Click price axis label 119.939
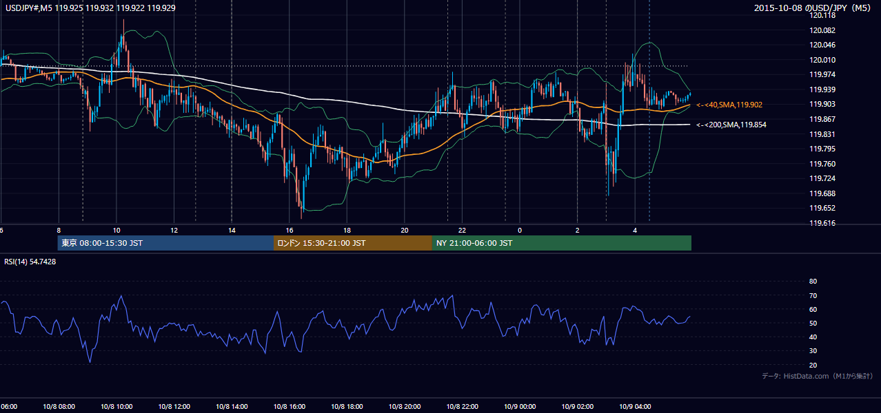 (821, 89)
